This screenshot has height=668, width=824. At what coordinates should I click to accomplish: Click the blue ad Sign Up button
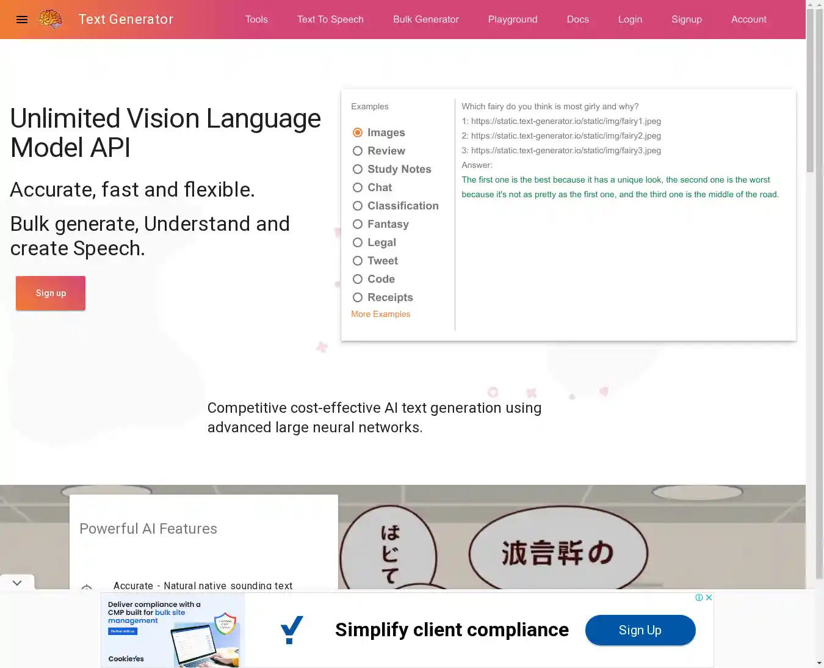click(640, 630)
